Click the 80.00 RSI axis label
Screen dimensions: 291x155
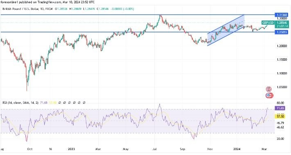tap(280, 103)
